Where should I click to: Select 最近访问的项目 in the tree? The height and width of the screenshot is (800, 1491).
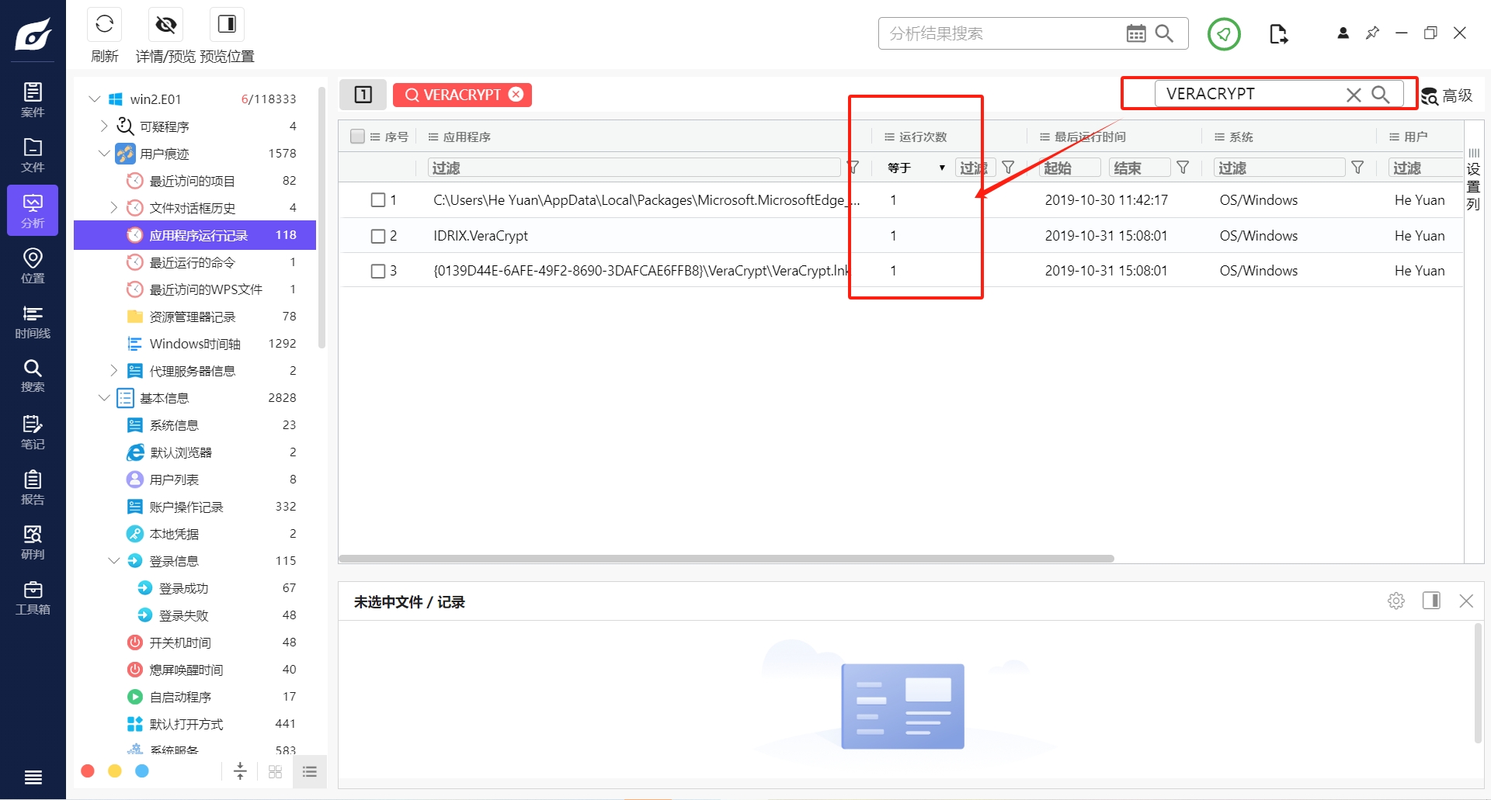[192, 181]
